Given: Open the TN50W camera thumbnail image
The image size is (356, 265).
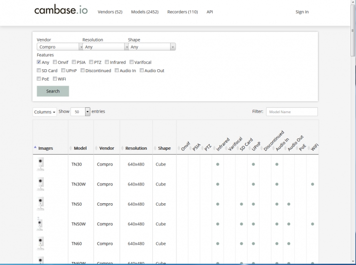Looking at the screenshot, I should 40,223.
